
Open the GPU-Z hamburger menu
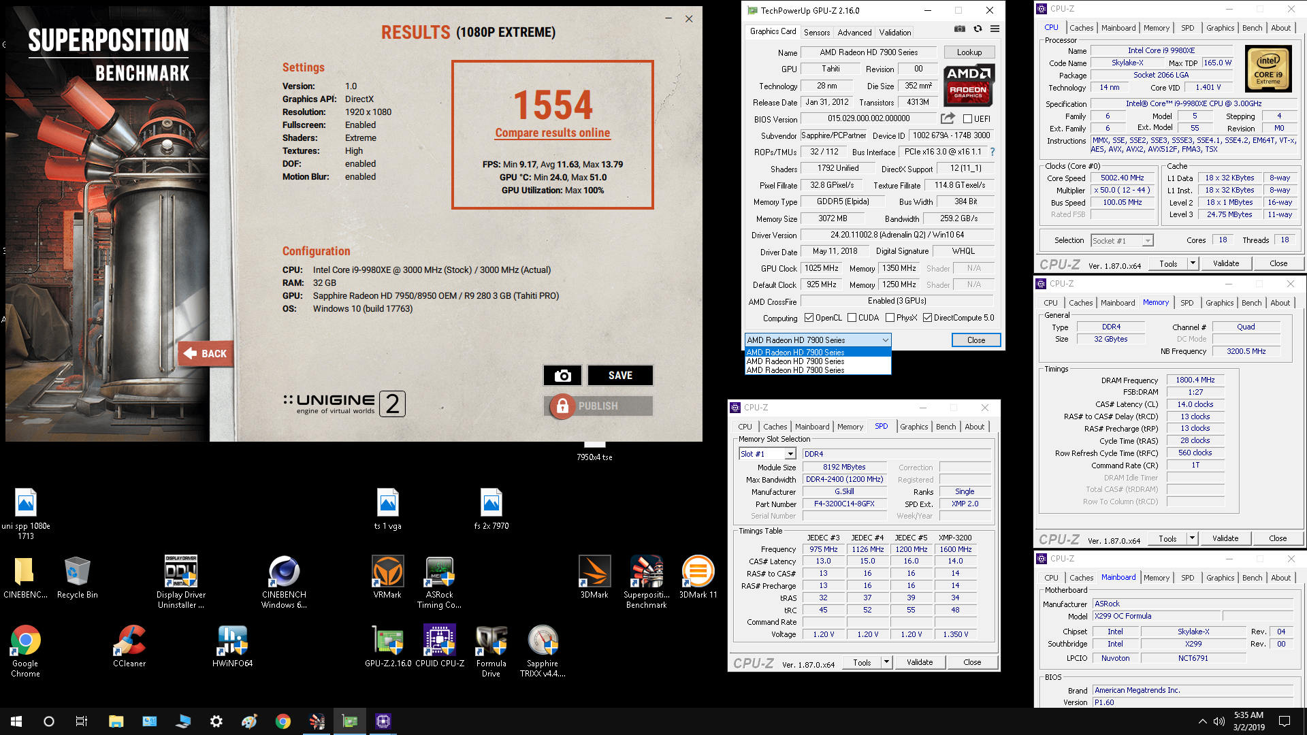point(995,29)
